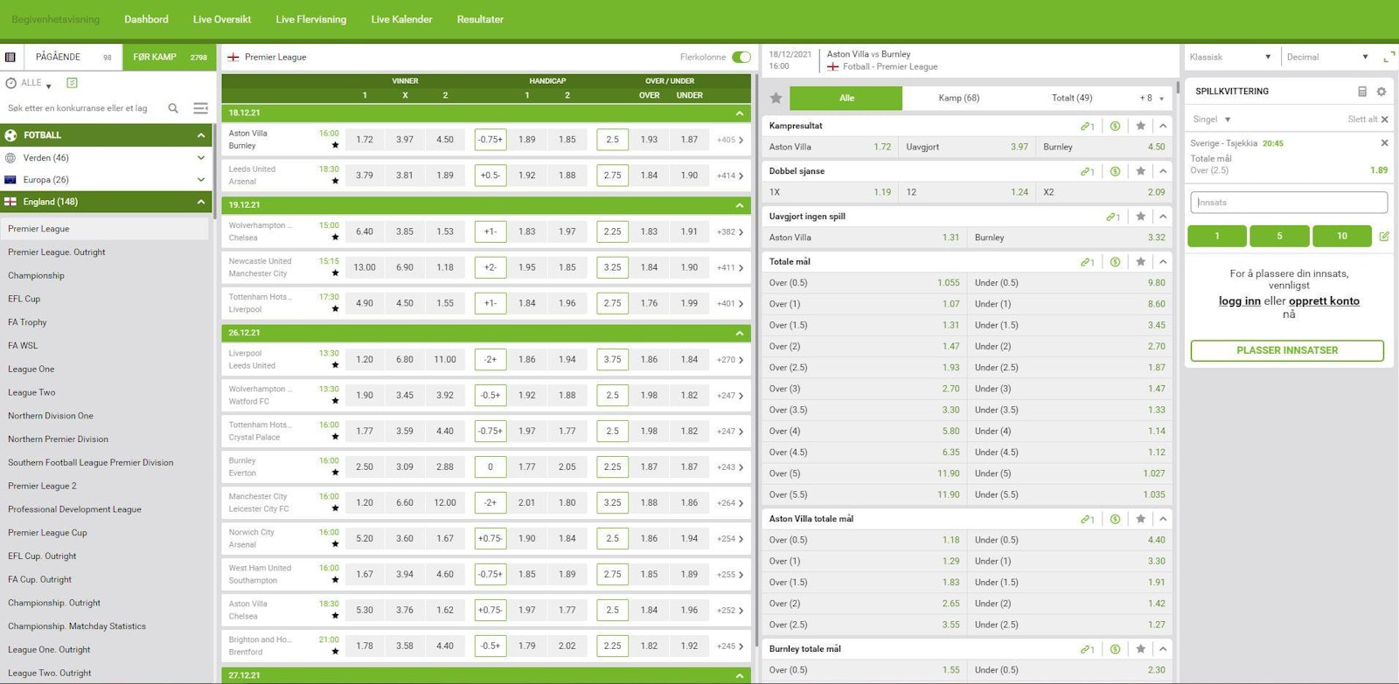The image size is (1399, 684).
Task: Click the fullscreen expand icon top right
Action: click(x=1389, y=58)
